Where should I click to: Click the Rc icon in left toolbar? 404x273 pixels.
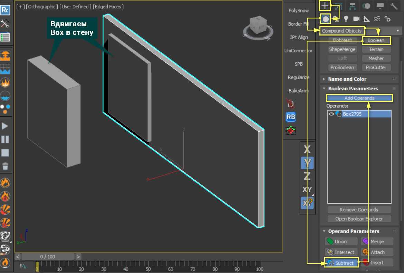5,10
